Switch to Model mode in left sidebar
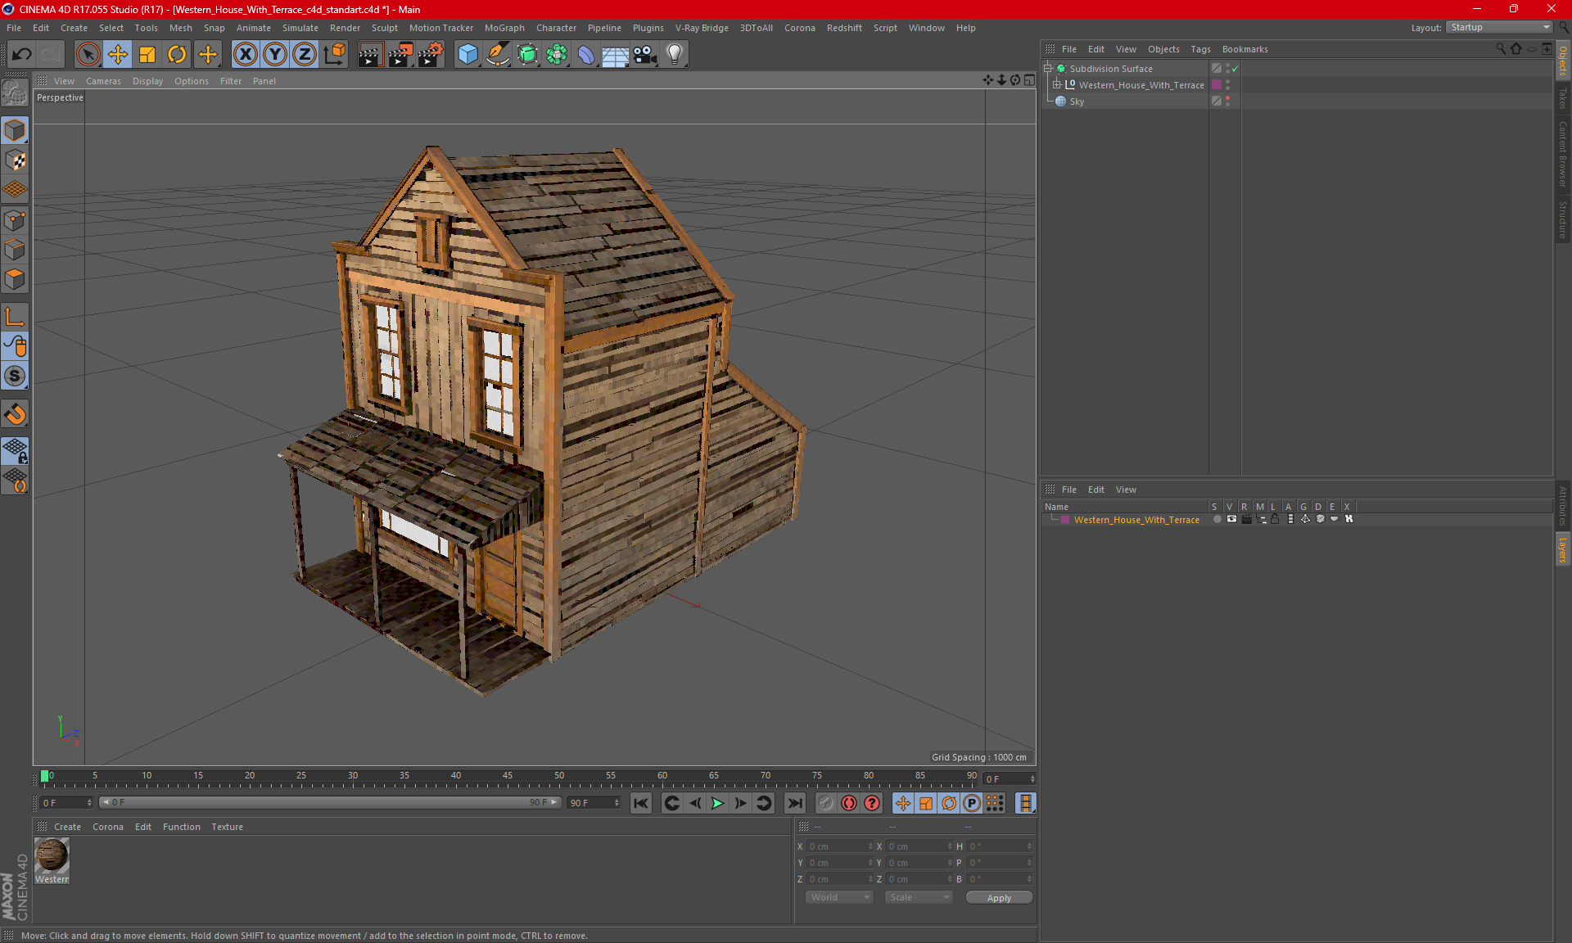The height and width of the screenshot is (943, 1572). (x=15, y=130)
